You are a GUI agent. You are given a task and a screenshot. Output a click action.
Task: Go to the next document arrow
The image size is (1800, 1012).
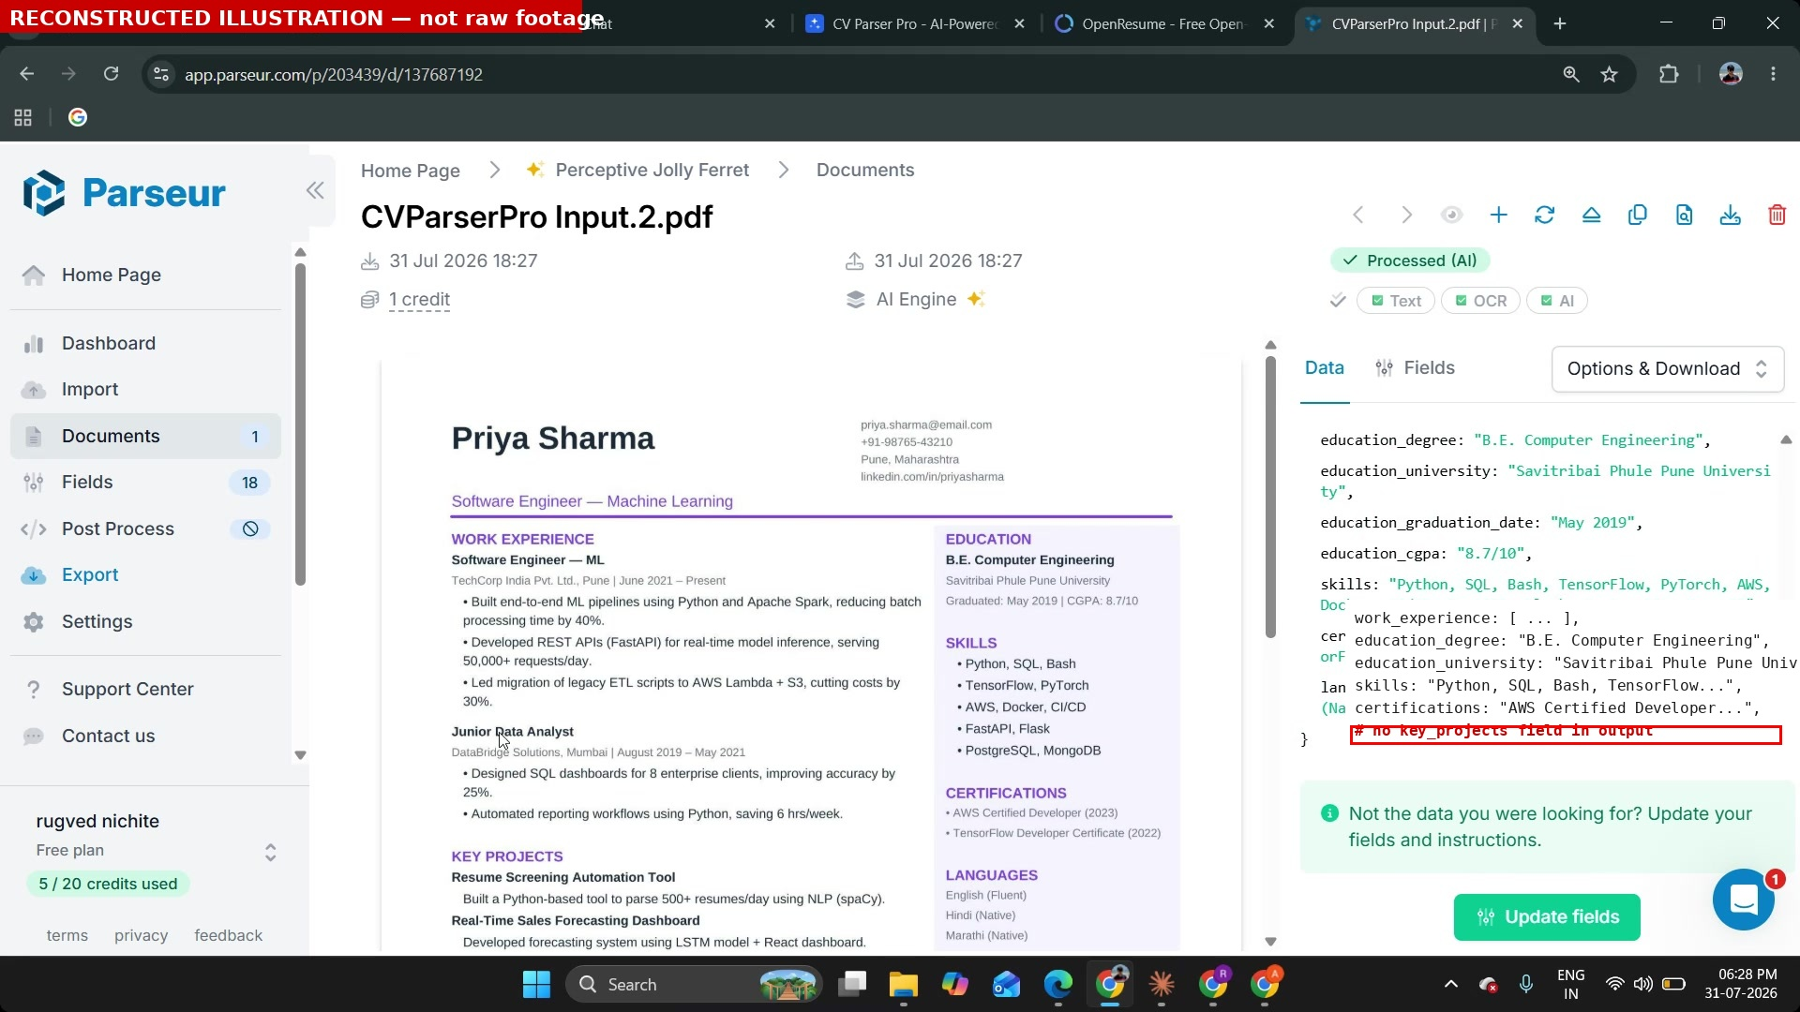(1406, 216)
